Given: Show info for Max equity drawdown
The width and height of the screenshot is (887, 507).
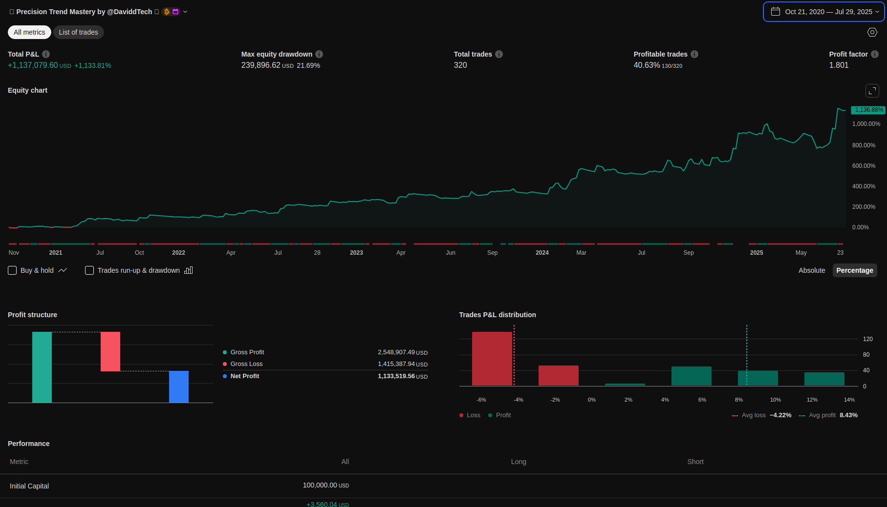Looking at the screenshot, I should pyautogui.click(x=319, y=54).
